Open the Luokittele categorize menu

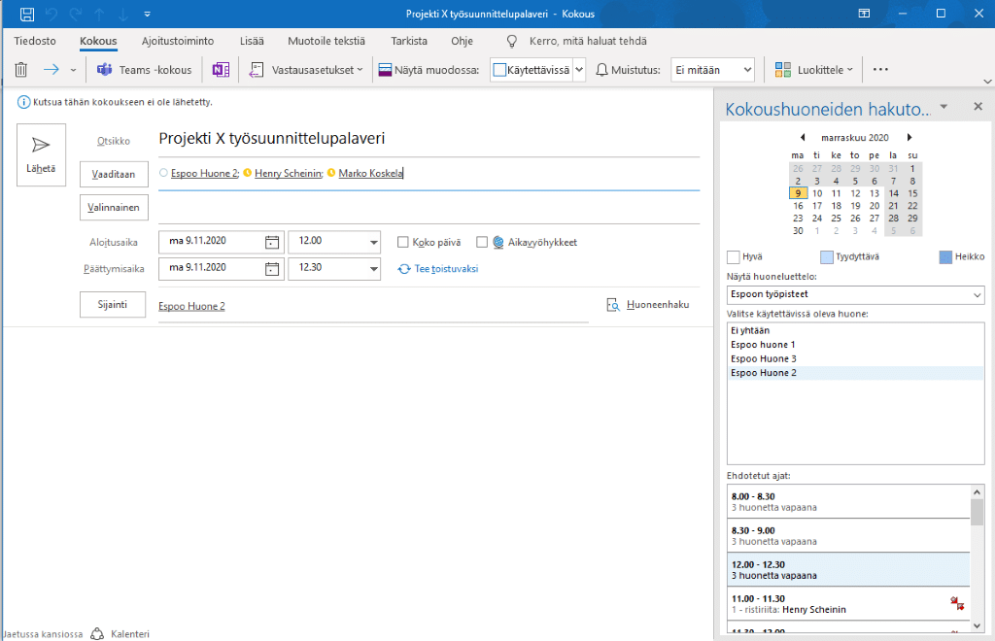tap(815, 70)
